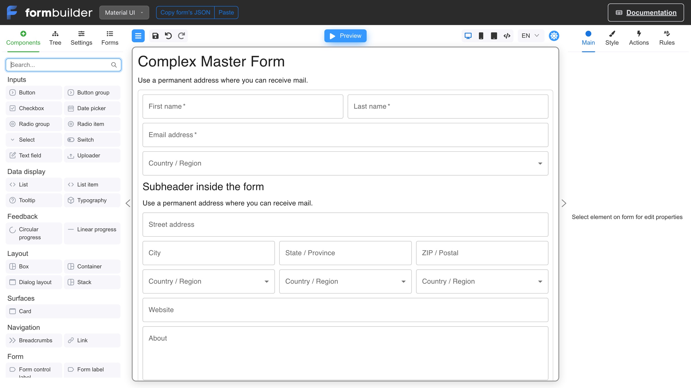Add a Switch component
The width and height of the screenshot is (691, 388).
pos(92,140)
